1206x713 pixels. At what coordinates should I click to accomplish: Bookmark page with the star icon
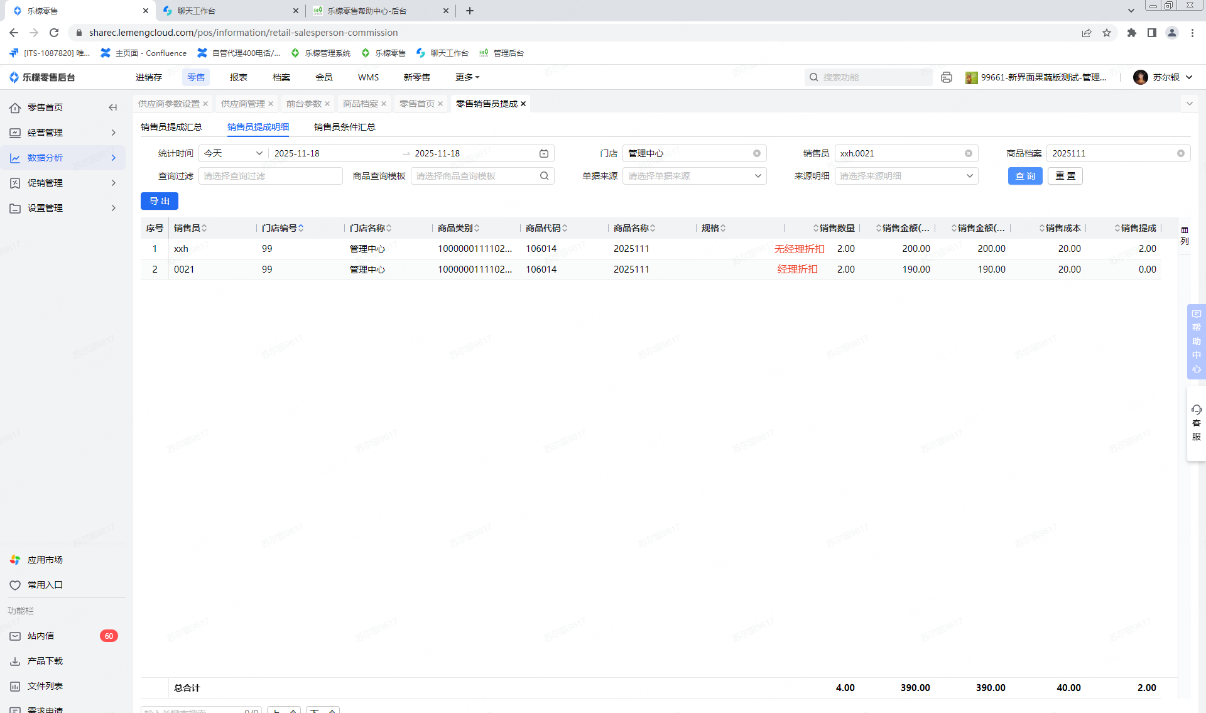1107,33
